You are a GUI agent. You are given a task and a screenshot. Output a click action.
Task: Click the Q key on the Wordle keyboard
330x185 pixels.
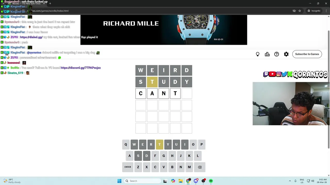(x=126, y=144)
